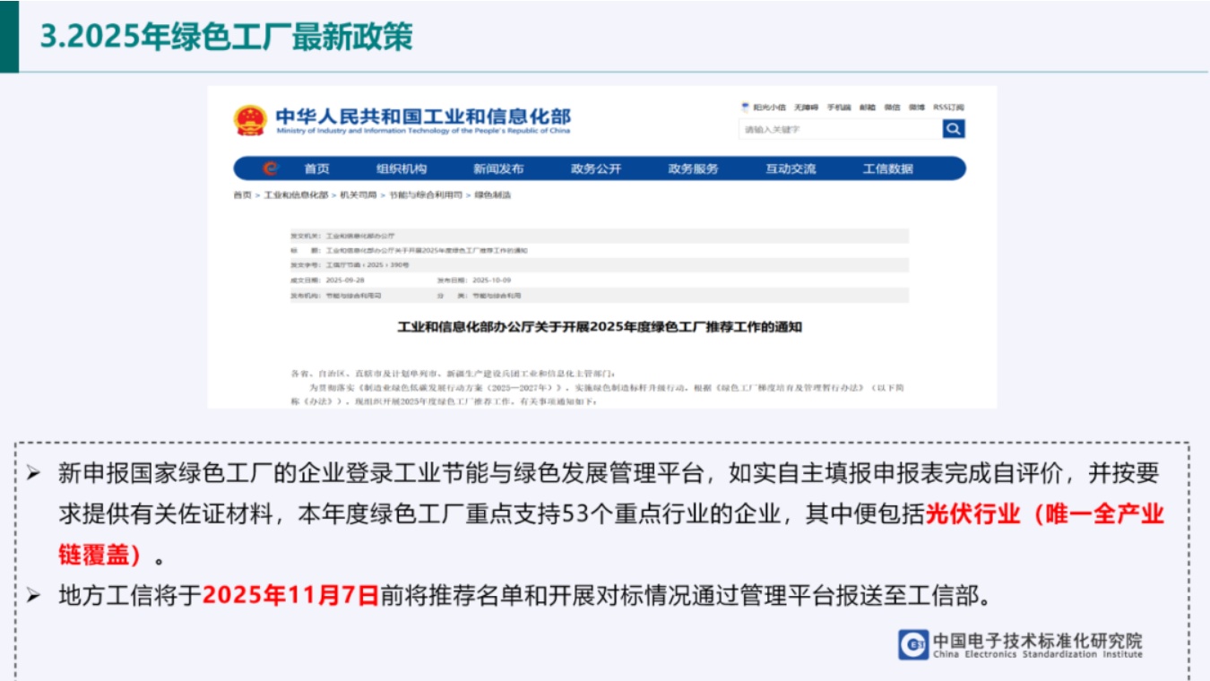Open the RSS订阅 link
The width and height of the screenshot is (1210, 681).
pos(948,108)
